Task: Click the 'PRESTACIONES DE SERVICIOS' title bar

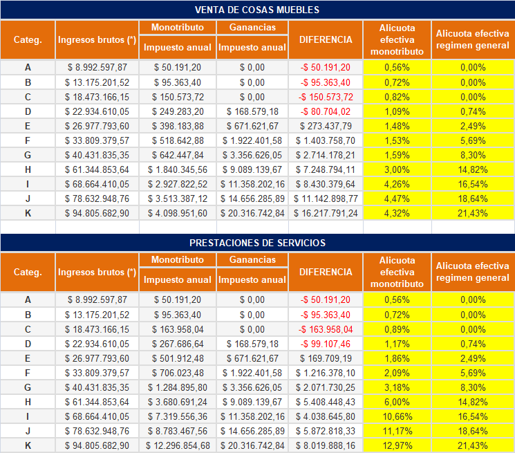Action: 257,243
